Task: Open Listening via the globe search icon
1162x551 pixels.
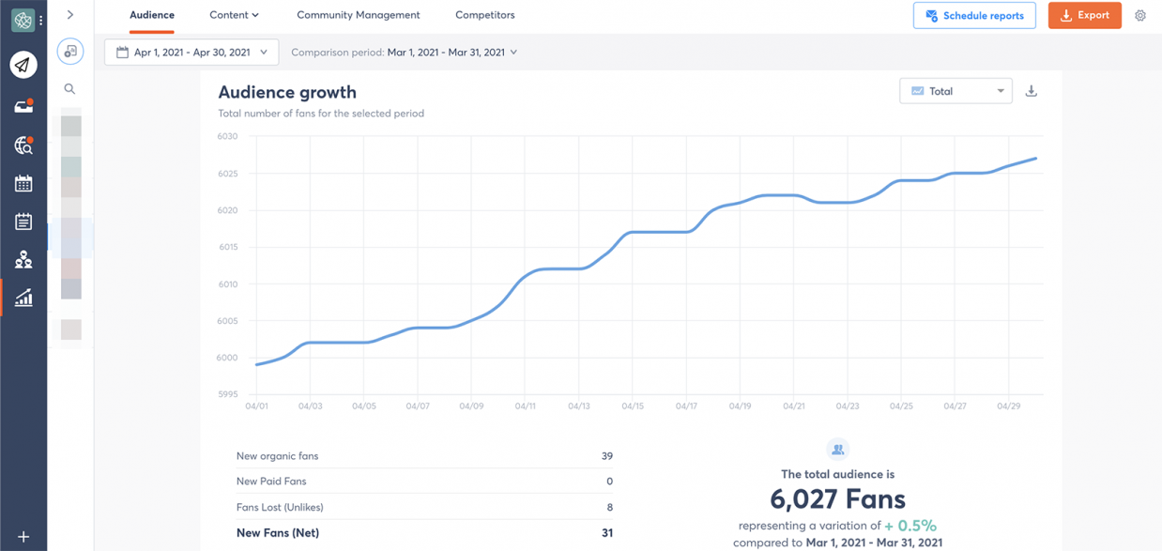Action: pyautogui.click(x=23, y=145)
